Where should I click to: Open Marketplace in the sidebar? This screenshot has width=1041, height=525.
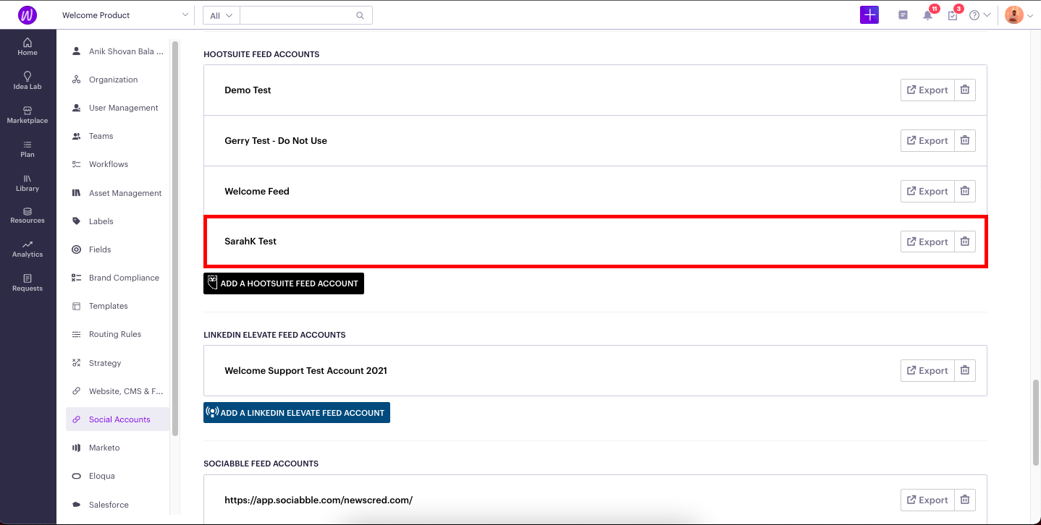(28, 115)
